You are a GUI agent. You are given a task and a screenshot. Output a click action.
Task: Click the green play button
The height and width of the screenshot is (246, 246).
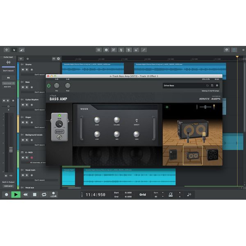[16, 194]
